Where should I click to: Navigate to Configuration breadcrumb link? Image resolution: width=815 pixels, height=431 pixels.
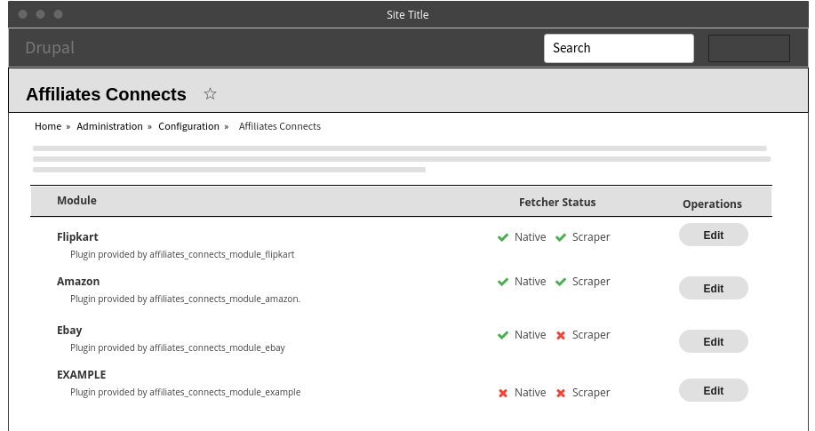point(188,126)
